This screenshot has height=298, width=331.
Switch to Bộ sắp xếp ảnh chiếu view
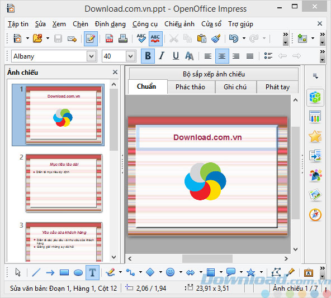point(214,74)
